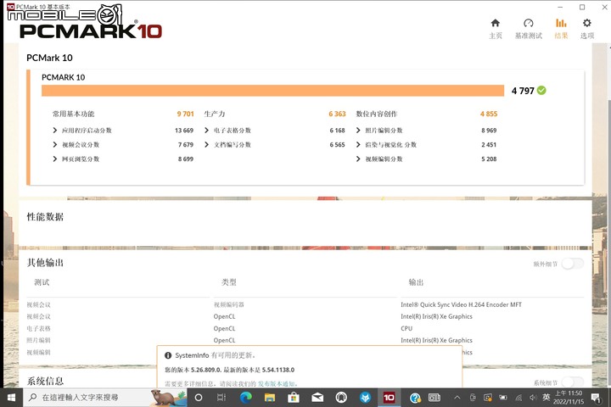This screenshot has height=407, width=611.
Task: Click the 系统信息 section heading
Action: click(x=45, y=381)
